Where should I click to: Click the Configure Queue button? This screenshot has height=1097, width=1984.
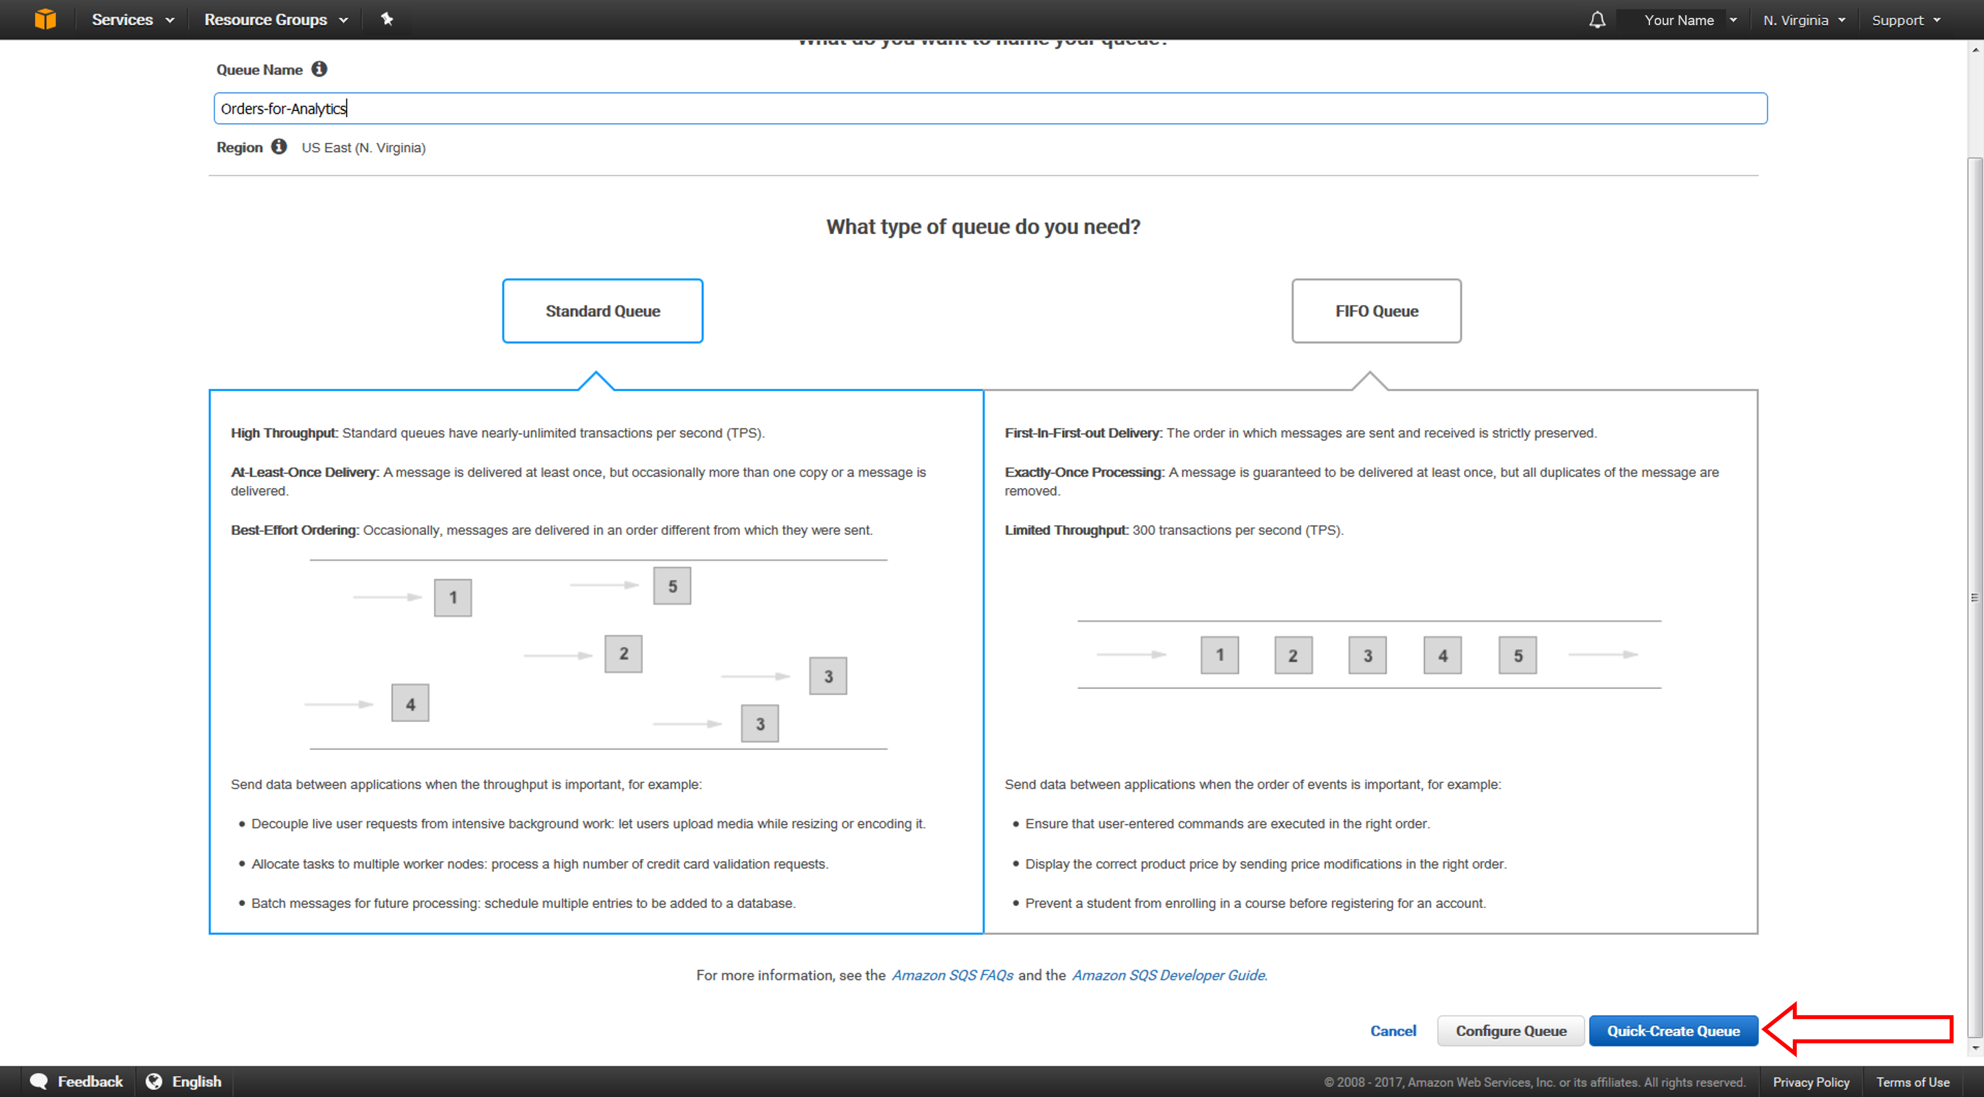1510,1030
